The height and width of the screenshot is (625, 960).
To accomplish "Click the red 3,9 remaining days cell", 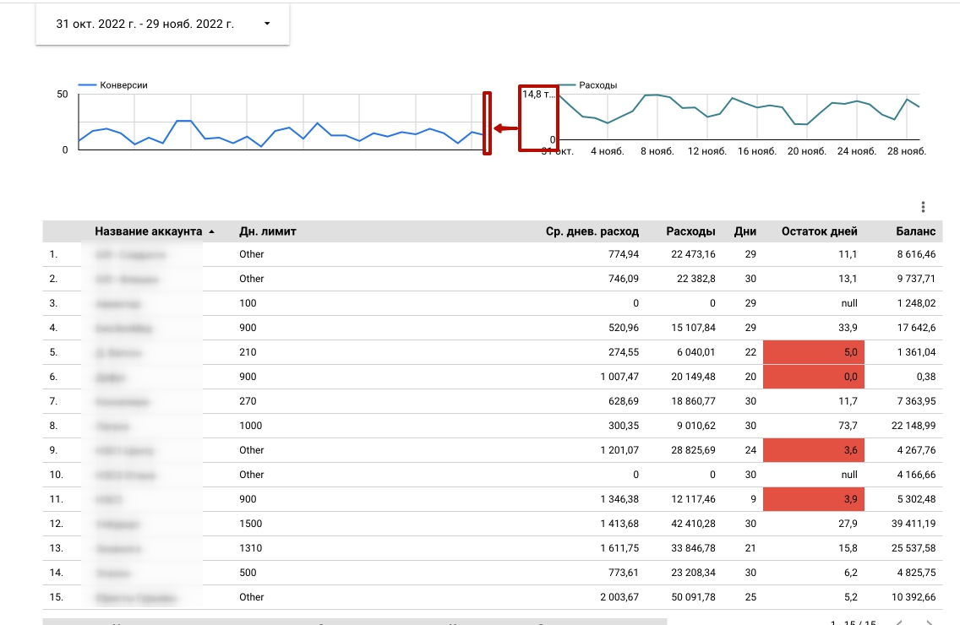I will point(810,499).
